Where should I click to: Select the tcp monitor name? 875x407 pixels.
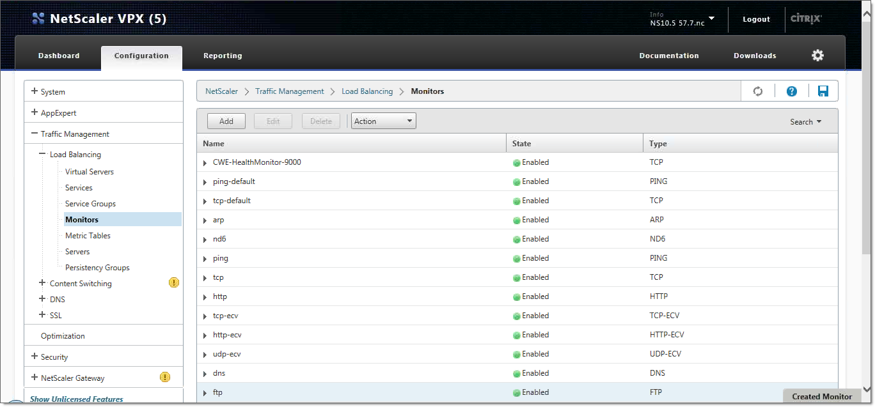click(218, 277)
